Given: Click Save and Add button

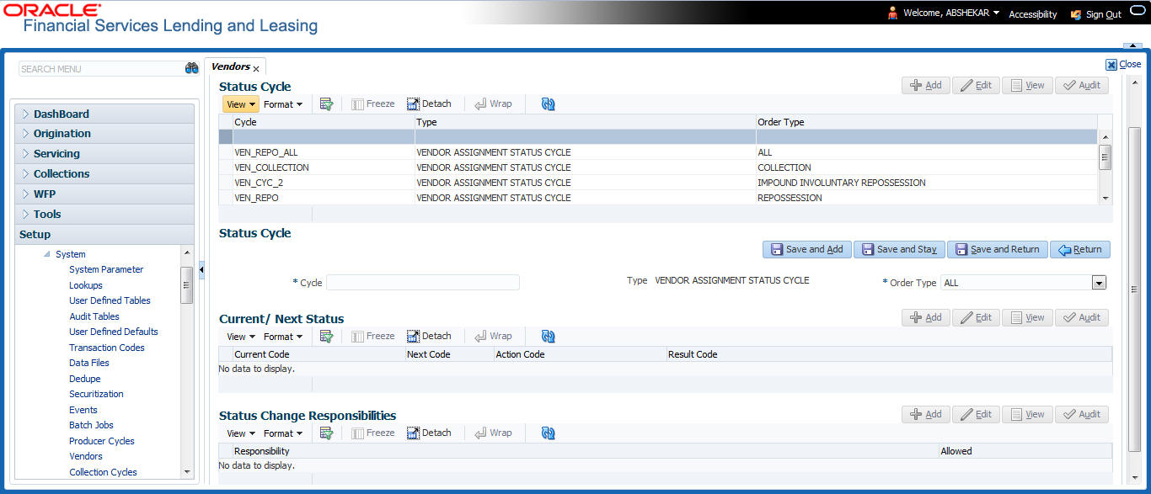Looking at the screenshot, I should coord(806,249).
